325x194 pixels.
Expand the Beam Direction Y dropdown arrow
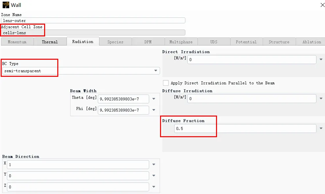[154, 176]
